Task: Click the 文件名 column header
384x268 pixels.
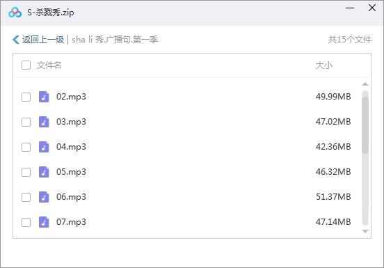Action: pos(49,65)
